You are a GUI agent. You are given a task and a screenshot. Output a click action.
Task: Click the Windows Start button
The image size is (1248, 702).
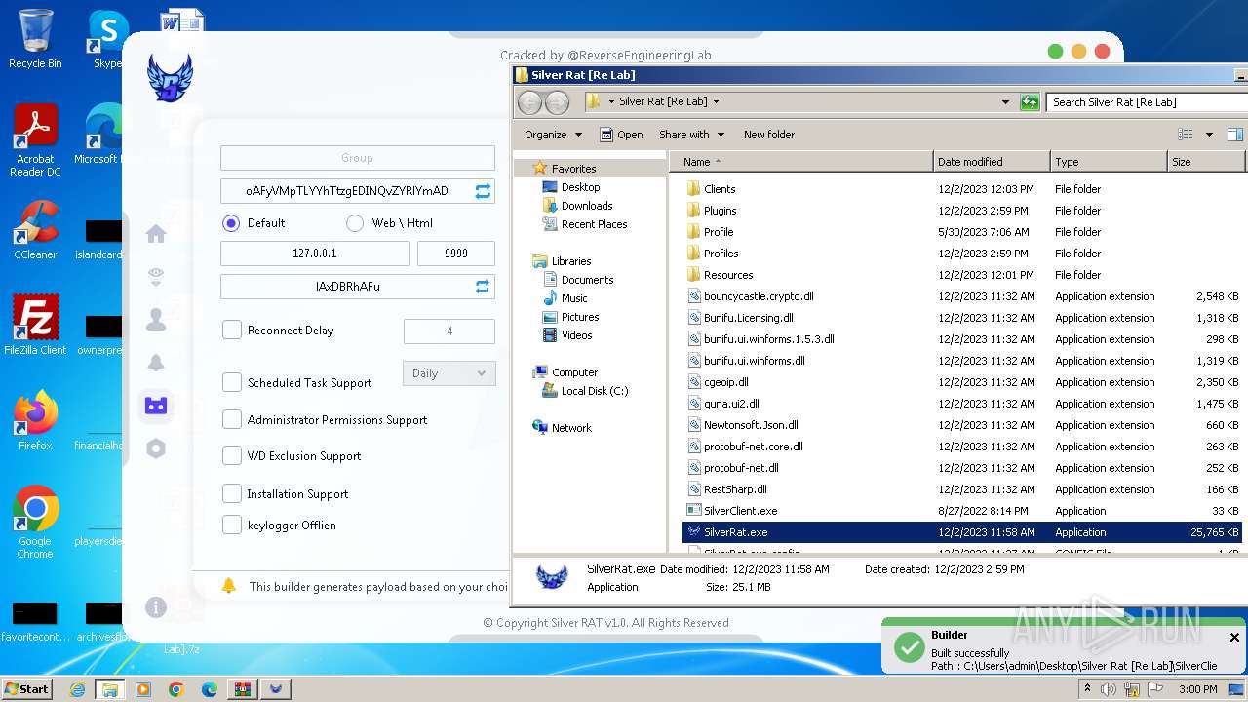[x=27, y=689]
